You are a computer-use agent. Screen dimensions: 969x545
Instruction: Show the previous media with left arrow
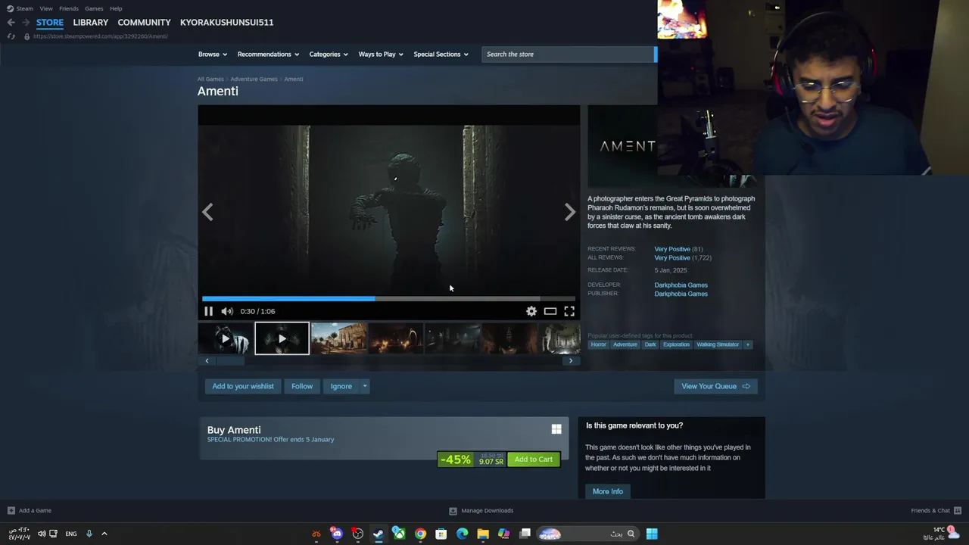[207, 212]
